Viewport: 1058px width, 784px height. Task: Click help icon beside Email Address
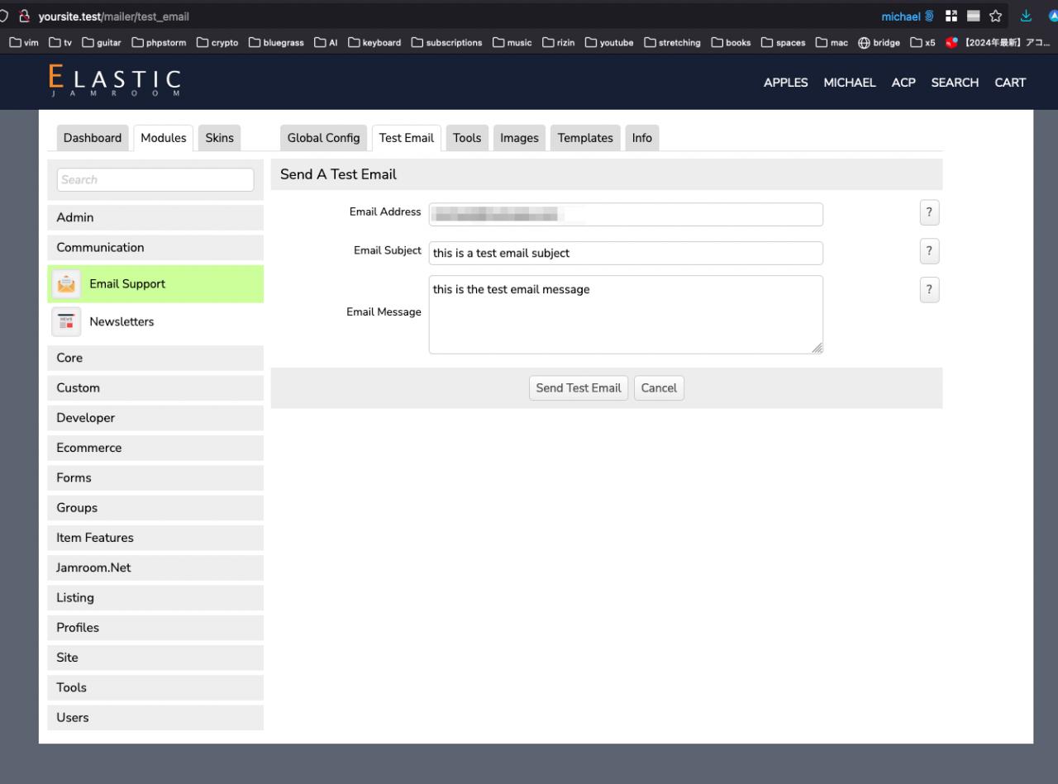pyautogui.click(x=929, y=213)
